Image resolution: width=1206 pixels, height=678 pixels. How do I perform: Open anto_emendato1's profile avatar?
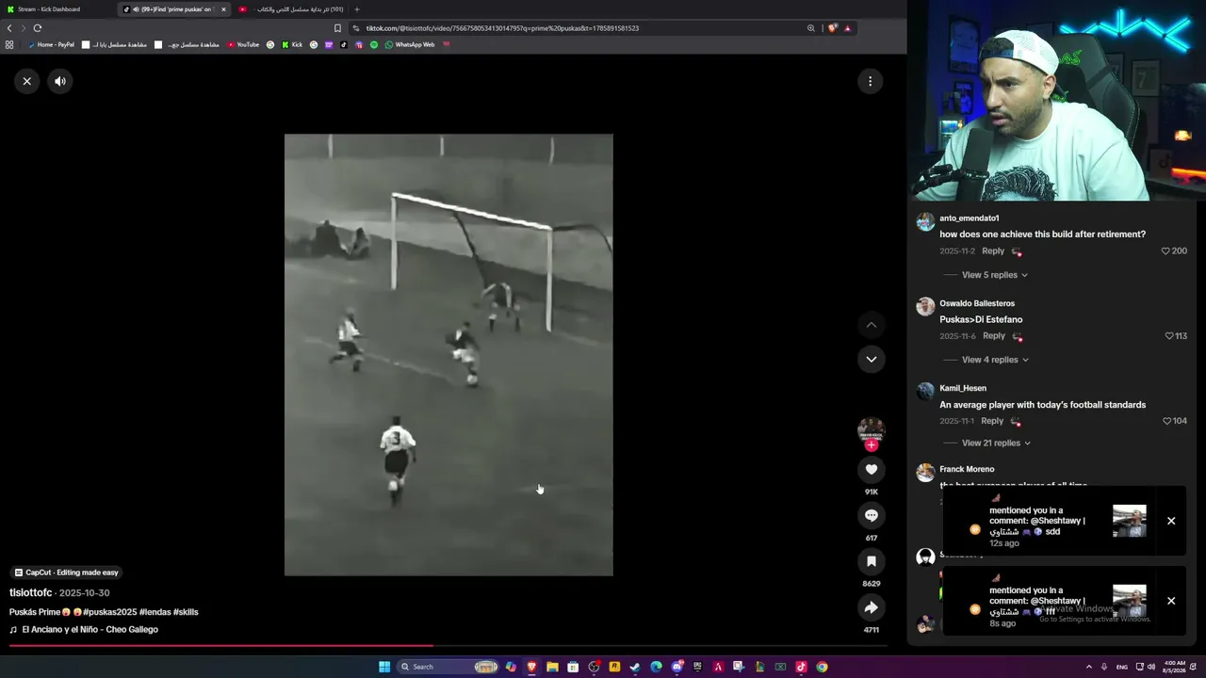pyautogui.click(x=925, y=221)
